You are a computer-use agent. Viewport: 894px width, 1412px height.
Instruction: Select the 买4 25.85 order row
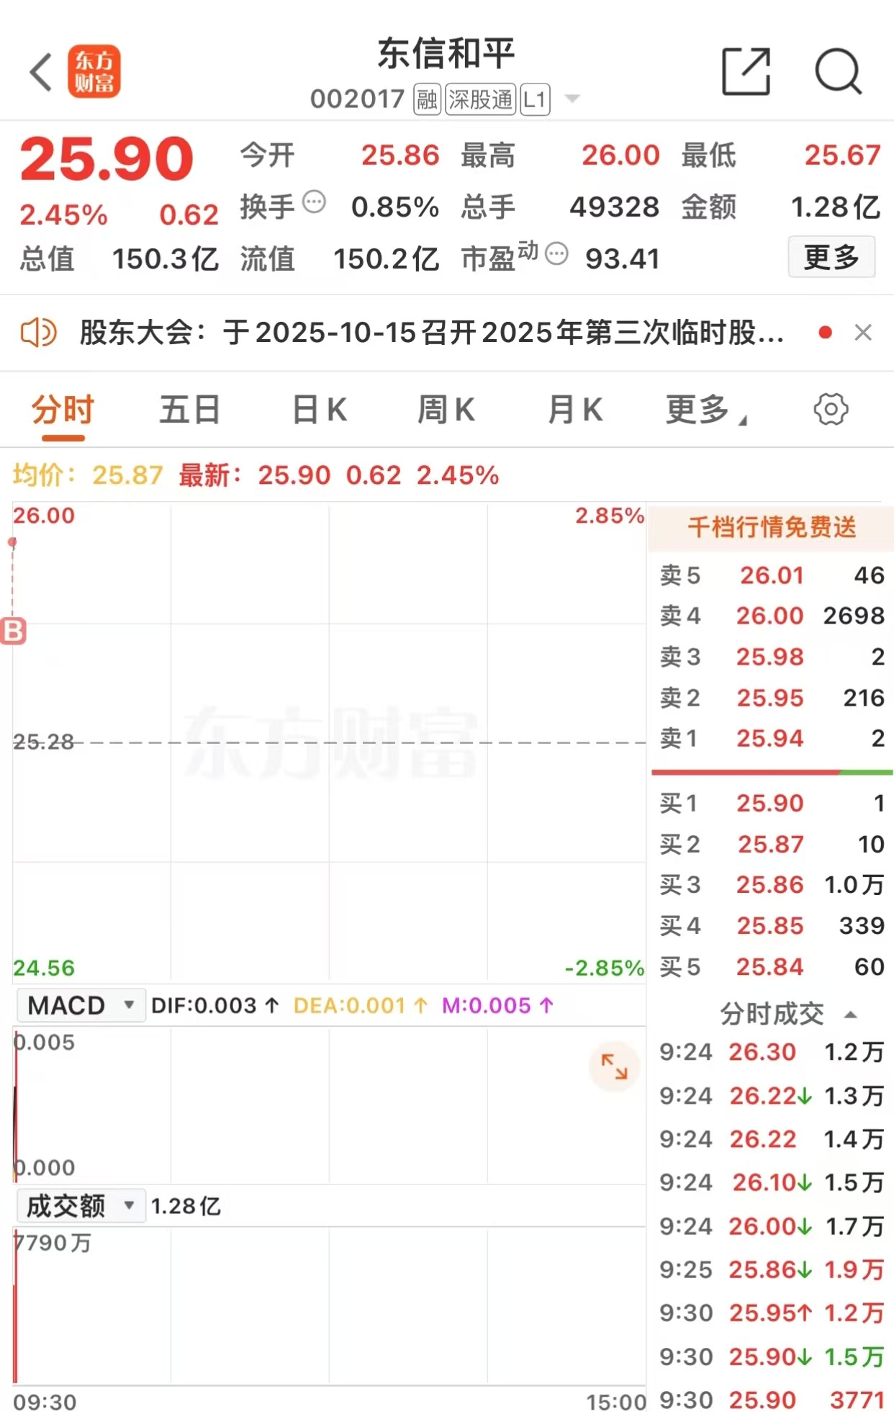(x=772, y=925)
